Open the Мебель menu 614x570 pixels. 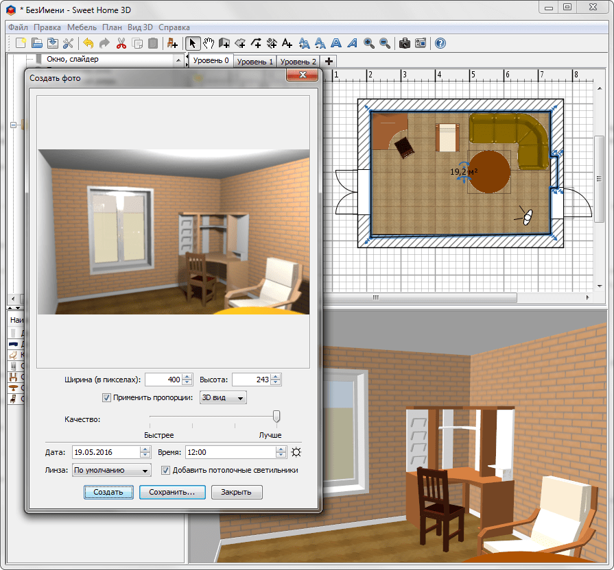[82, 27]
